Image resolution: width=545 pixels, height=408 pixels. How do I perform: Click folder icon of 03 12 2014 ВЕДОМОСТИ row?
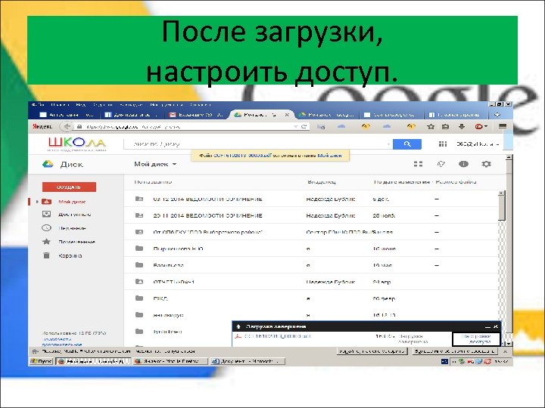click(139, 199)
